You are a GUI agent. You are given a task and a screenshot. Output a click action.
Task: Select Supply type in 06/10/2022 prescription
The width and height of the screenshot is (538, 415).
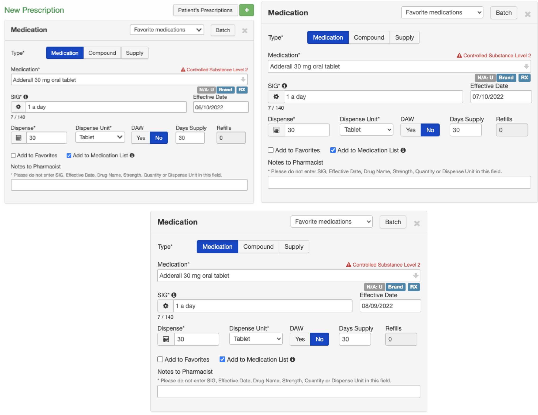(x=134, y=53)
